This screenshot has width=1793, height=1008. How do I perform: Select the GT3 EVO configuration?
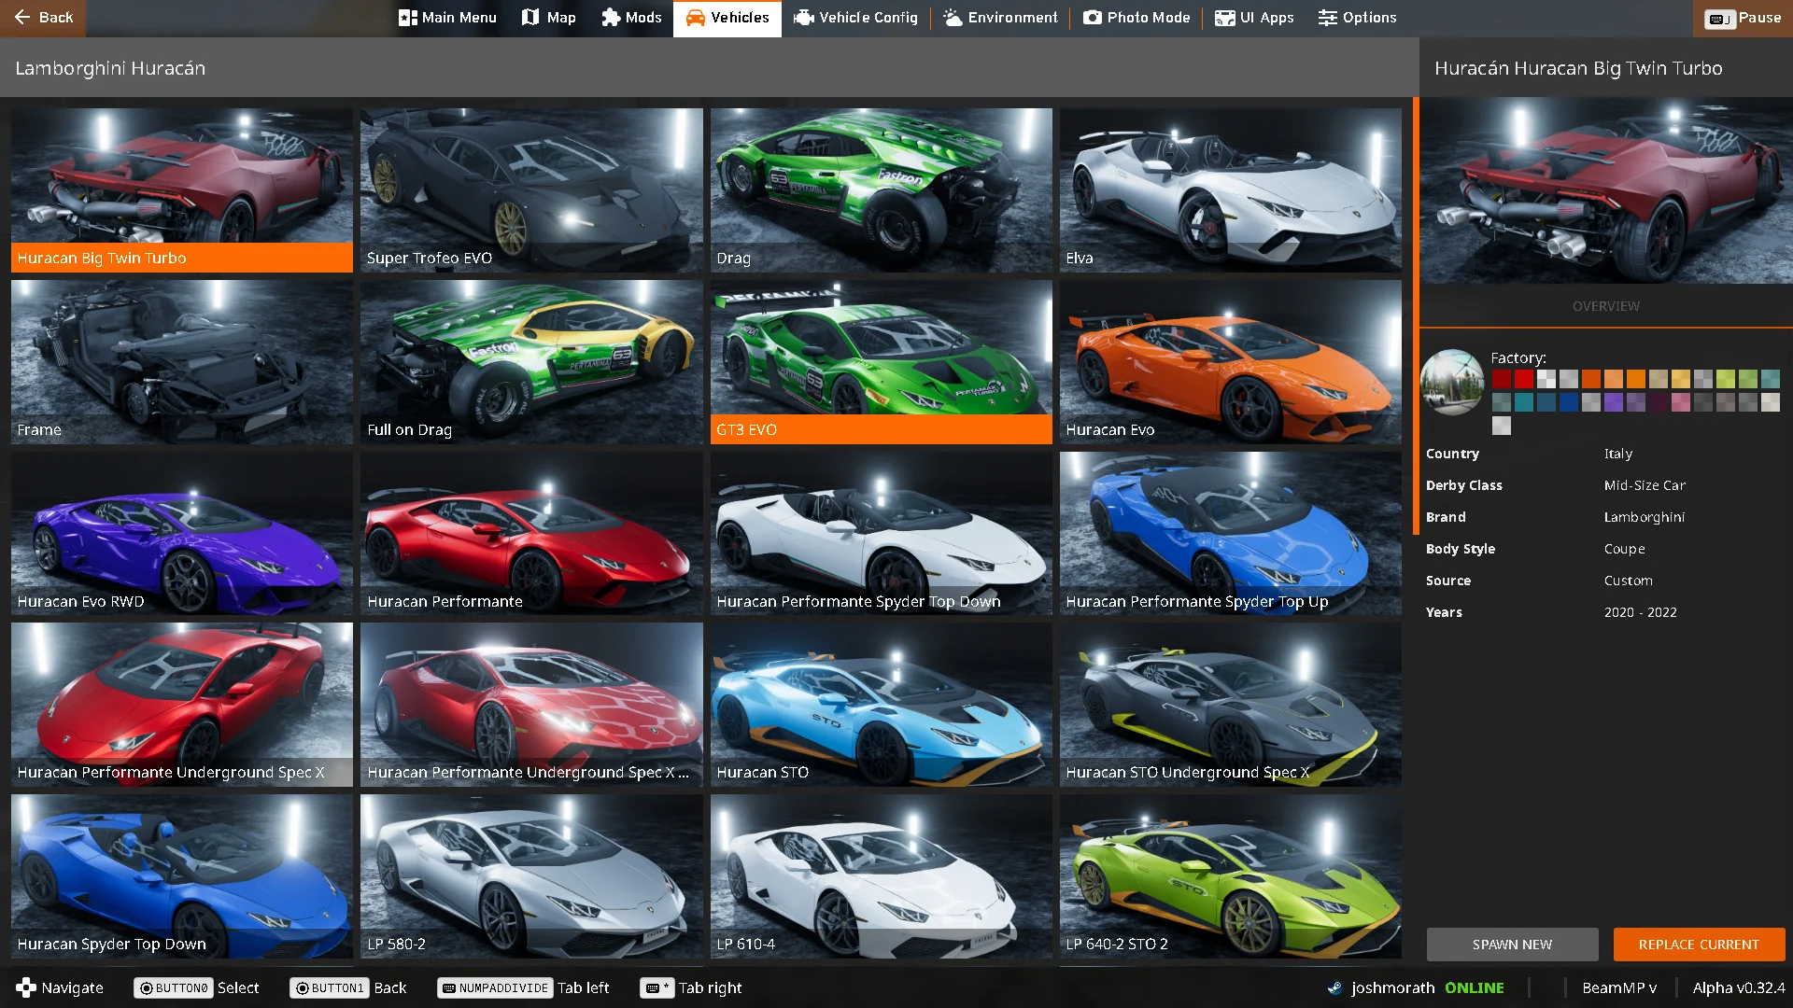click(881, 361)
